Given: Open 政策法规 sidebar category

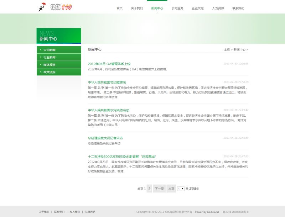Looking at the screenshot, I should (x=59, y=72).
